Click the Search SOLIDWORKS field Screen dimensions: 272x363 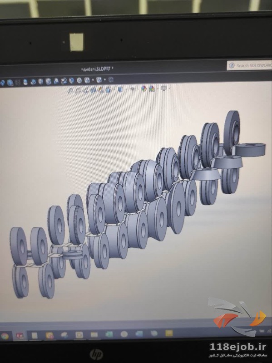(x=249, y=65)
